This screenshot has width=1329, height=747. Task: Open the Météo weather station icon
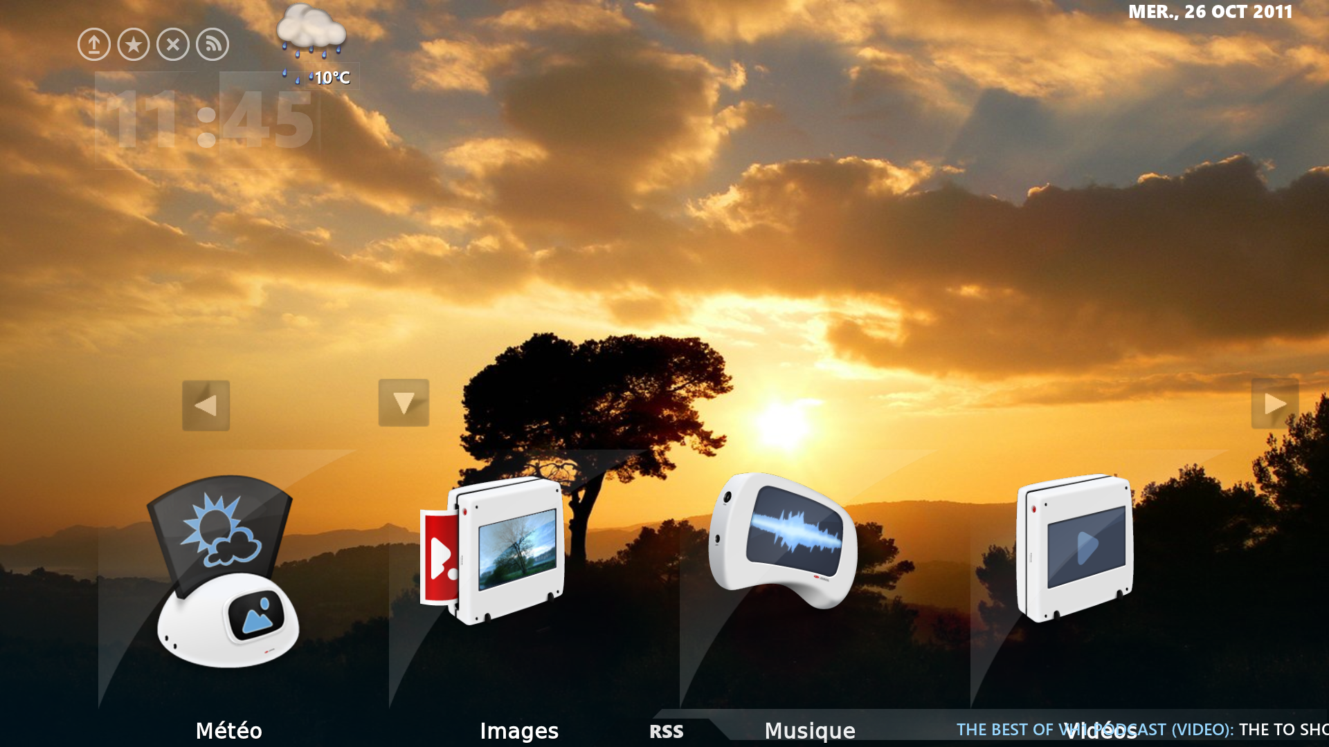[x=225, y=571]
